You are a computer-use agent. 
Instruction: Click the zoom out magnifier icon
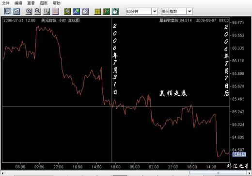pyautogui.click(x=38, y=11)
